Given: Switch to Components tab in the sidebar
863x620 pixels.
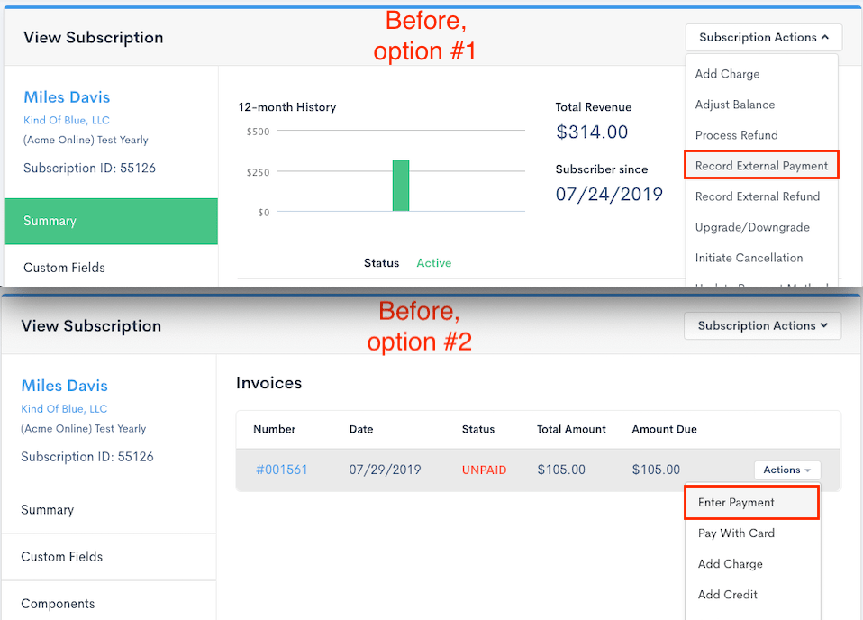Looking at the screenshot, I should pyautogui.click(x=58, y=604).
